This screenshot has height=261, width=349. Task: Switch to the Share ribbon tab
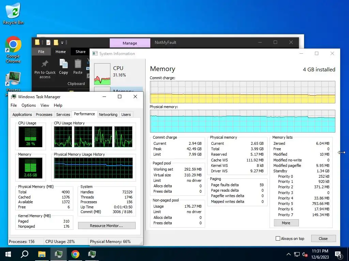tap(80, 52)
